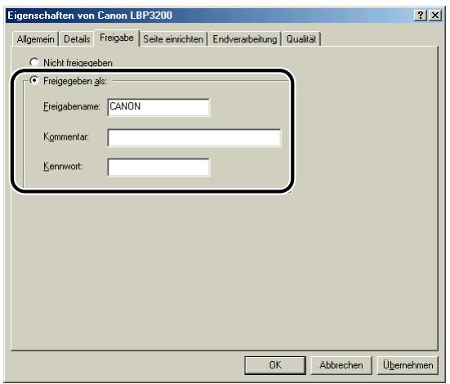Open the Details tab
450x384 pixels.
77,39
